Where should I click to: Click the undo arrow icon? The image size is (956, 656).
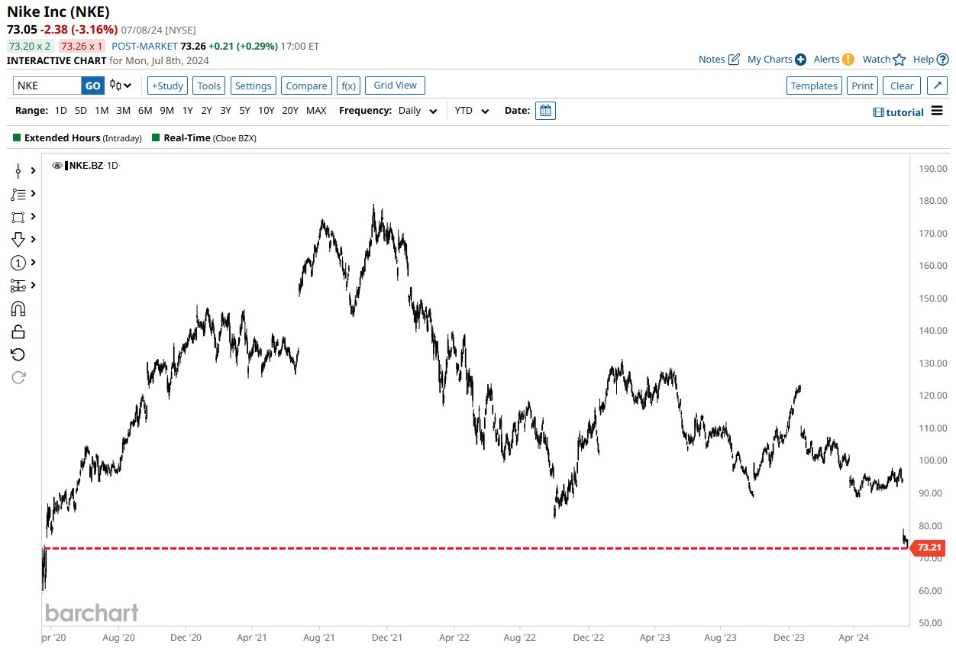pyautogui.click(x=18, y=354)
